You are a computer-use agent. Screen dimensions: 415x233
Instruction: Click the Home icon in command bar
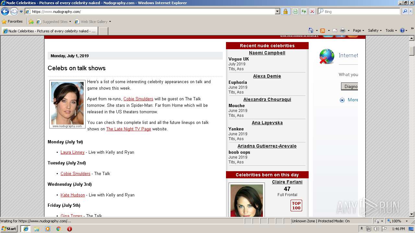(x=311, y=30)
